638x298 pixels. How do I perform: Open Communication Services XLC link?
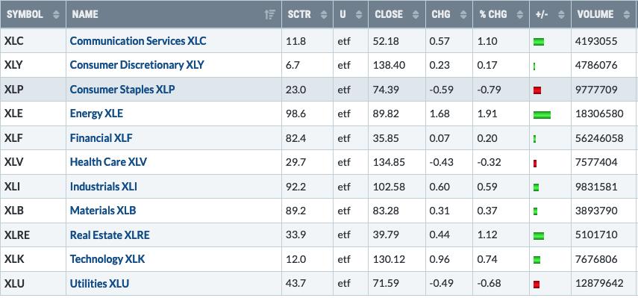point(138,41)
